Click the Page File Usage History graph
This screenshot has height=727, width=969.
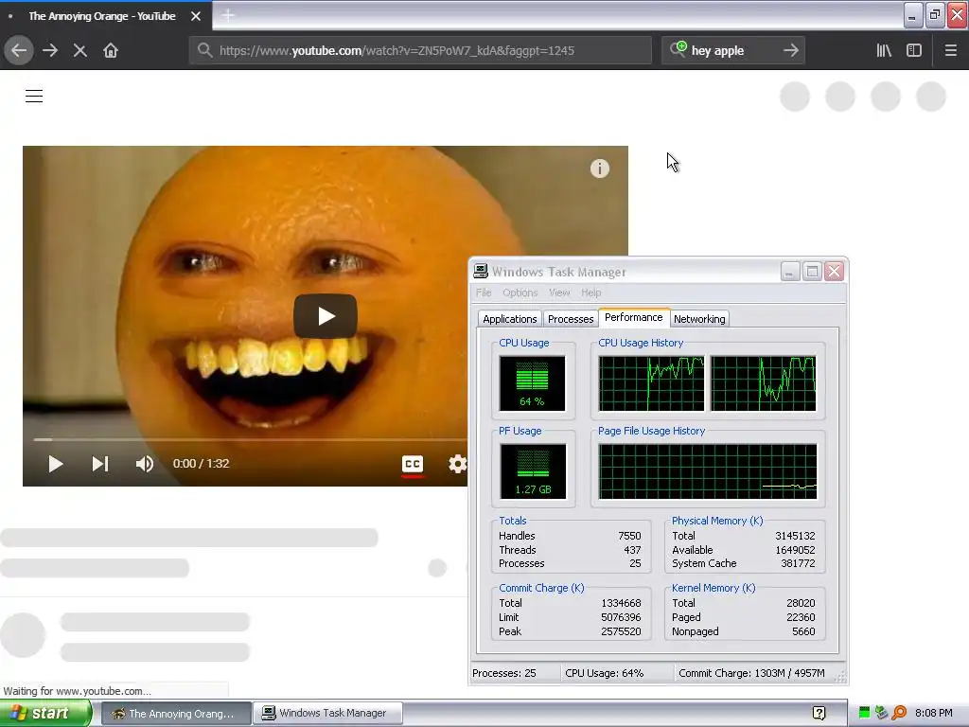click(x=708, y=471)
